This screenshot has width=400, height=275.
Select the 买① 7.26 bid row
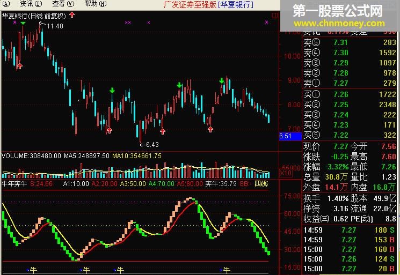pos(350,94)
